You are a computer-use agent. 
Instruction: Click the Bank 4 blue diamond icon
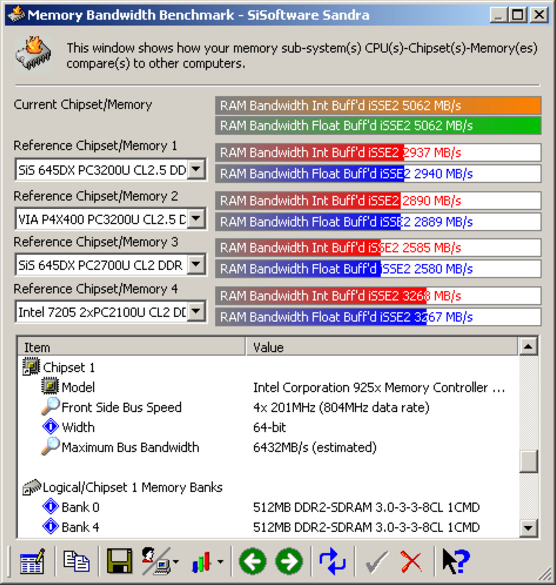click(x=50, y=527)
